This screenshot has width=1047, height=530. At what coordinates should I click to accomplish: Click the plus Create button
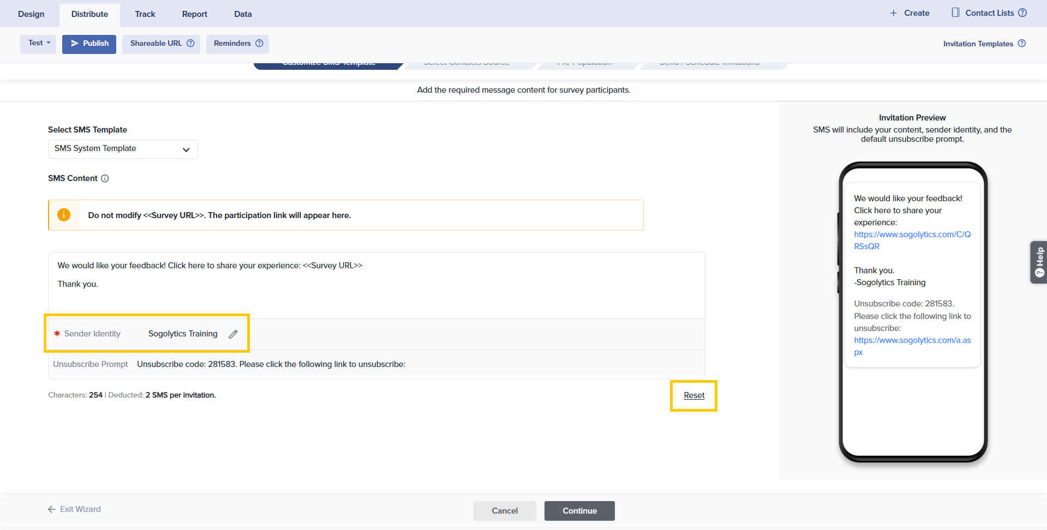[910, 13]
